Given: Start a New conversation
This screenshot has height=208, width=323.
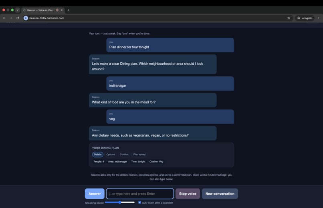Looking at the screenshot, I should click(x=220, y=194).
